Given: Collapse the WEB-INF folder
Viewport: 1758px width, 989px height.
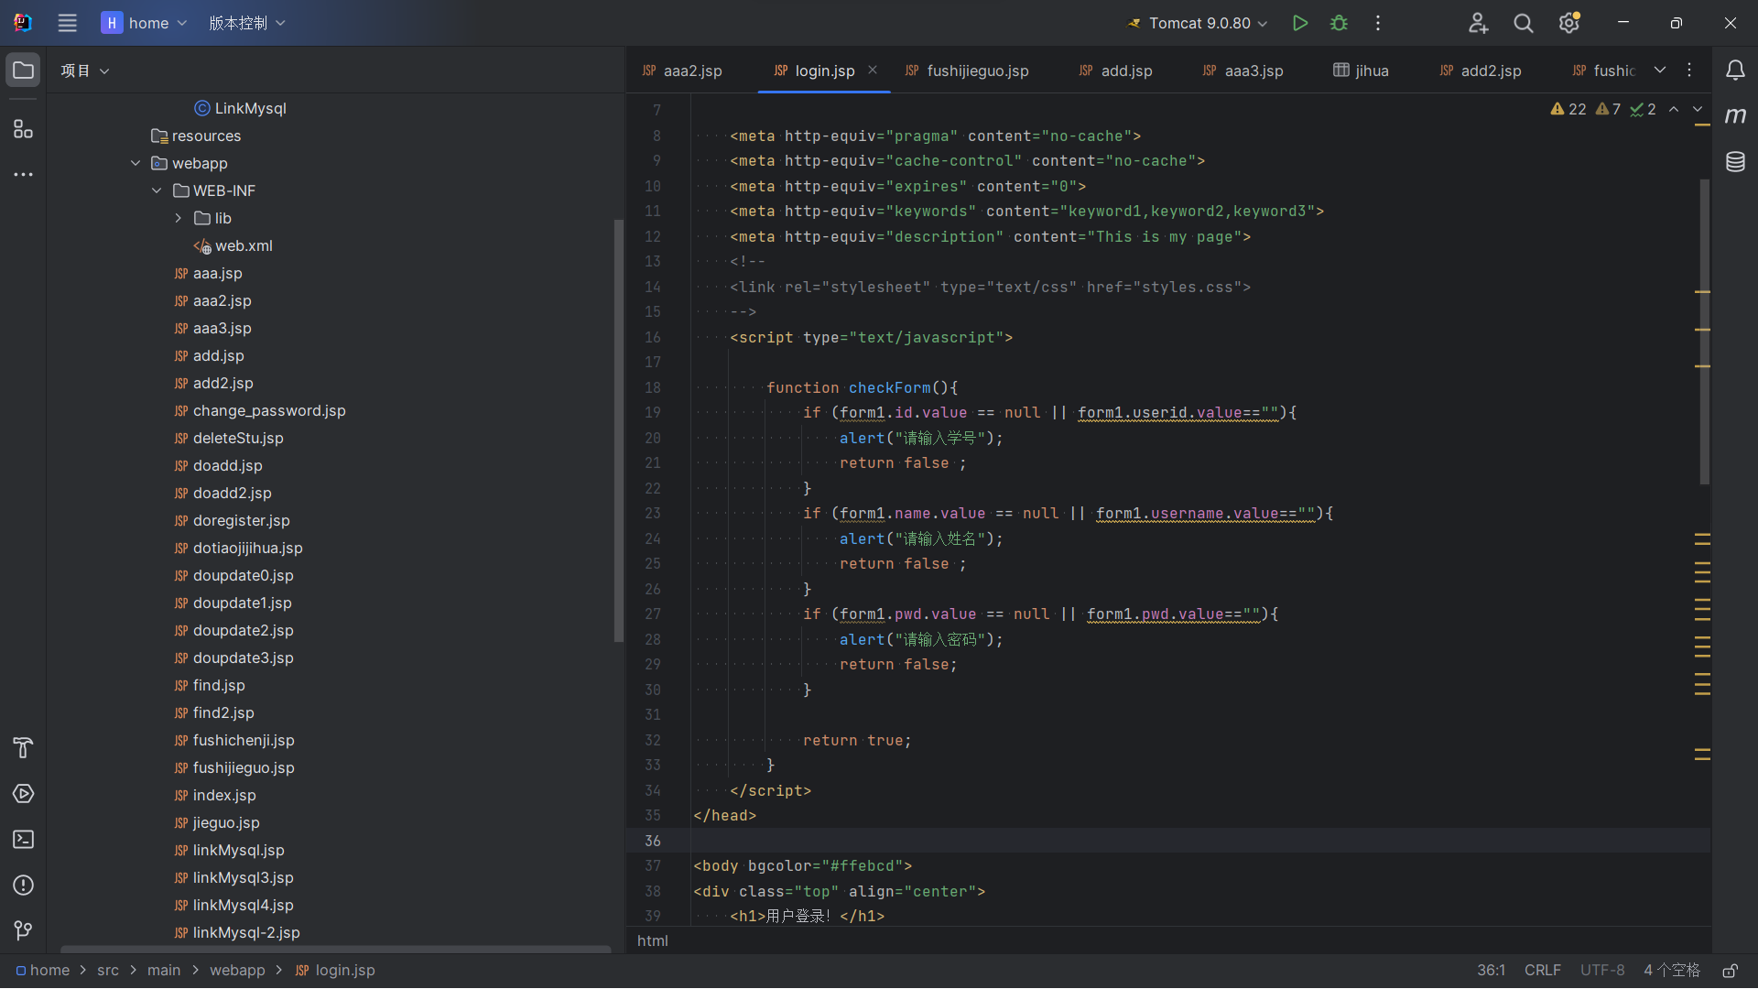Looking at the screenshot, I should point(157,190).
